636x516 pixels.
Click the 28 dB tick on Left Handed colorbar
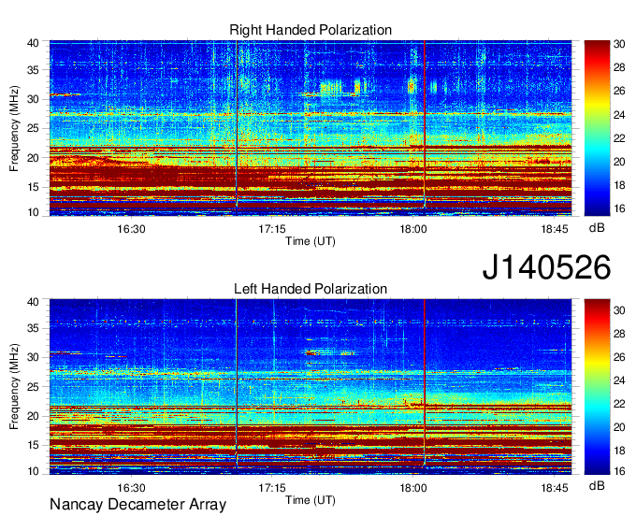619,334
